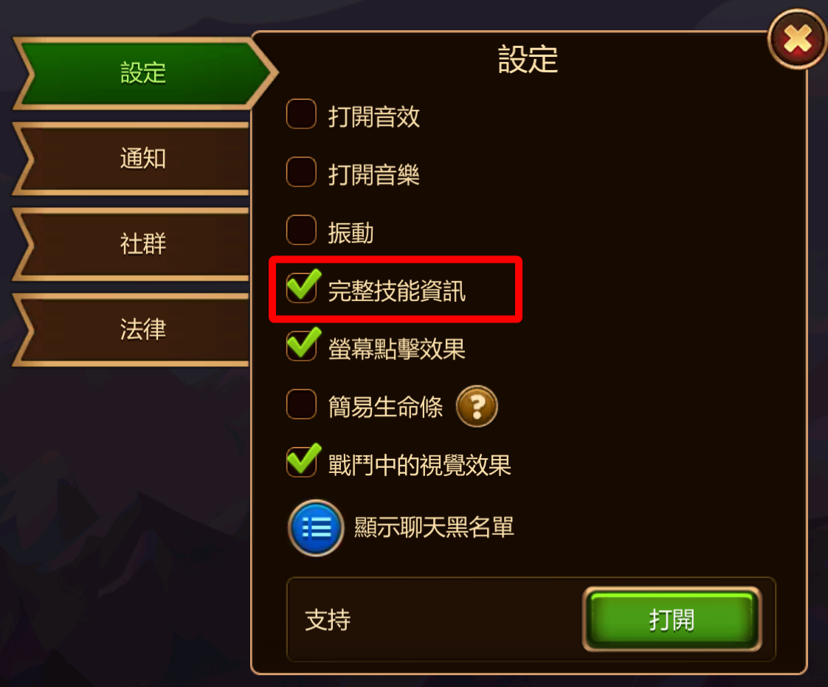Turn on the 振動 checkbox
Viewport: 828px width, 687px height.
tap(301, 229)
